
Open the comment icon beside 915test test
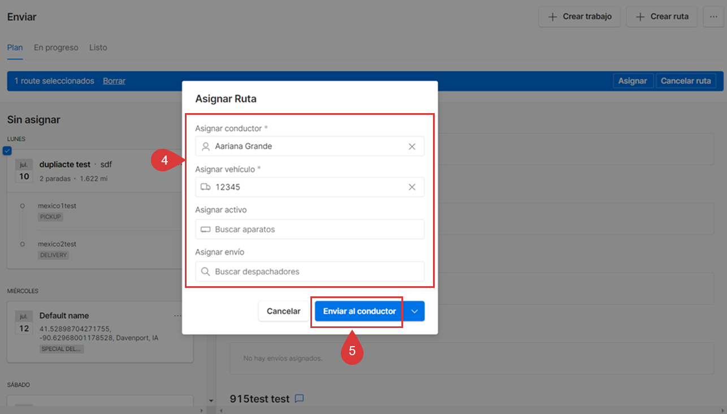click(300, 399)
